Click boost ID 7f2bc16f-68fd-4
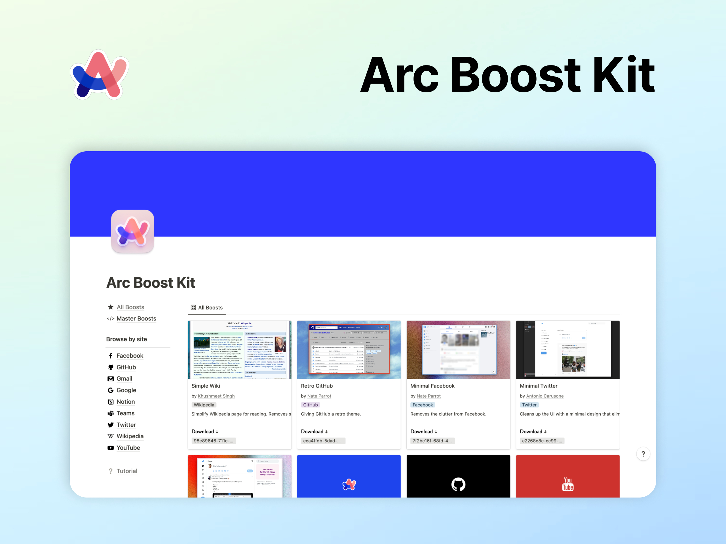 tap(432, 441)
